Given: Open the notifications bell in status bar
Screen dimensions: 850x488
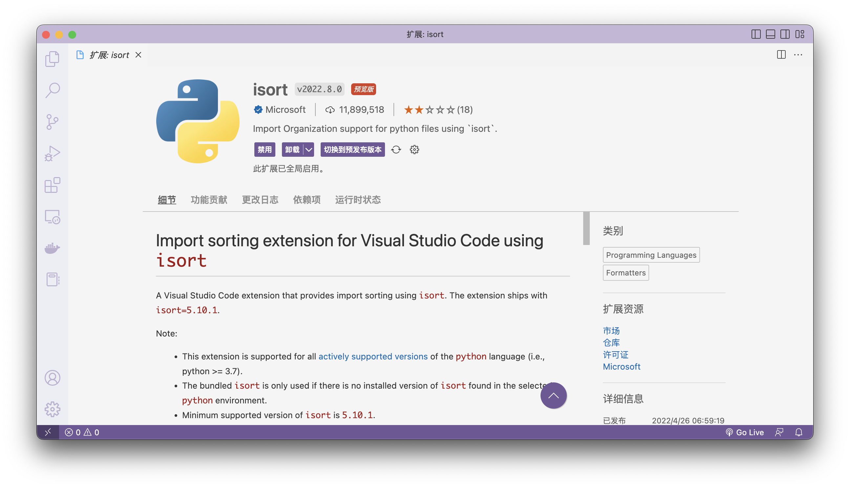Looking at the screenshot, I should point(798,432).
